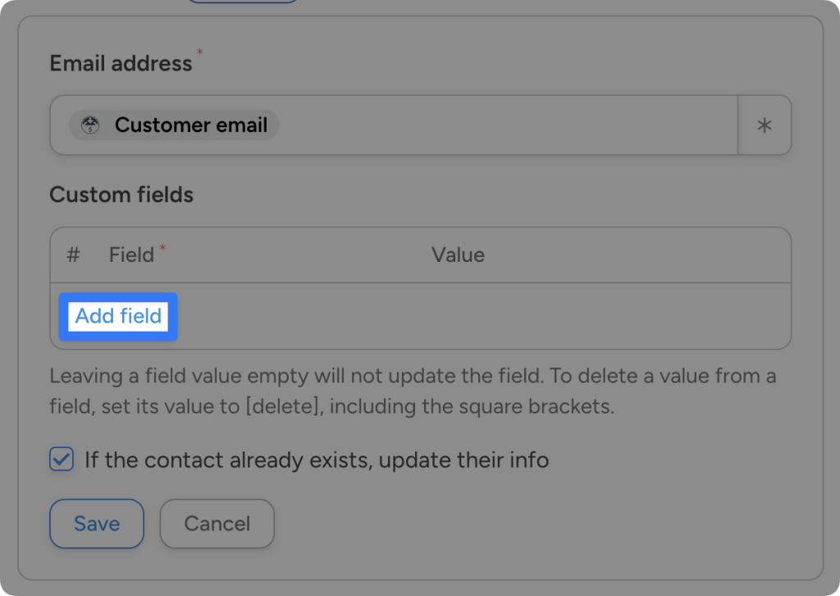The width and height of the screenshot is (840, 596).
Task: Click the partially visible blue button at the top
Action: tap(242, 2)
